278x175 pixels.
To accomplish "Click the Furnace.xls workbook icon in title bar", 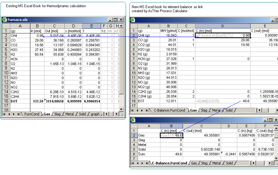I will 4,20.
